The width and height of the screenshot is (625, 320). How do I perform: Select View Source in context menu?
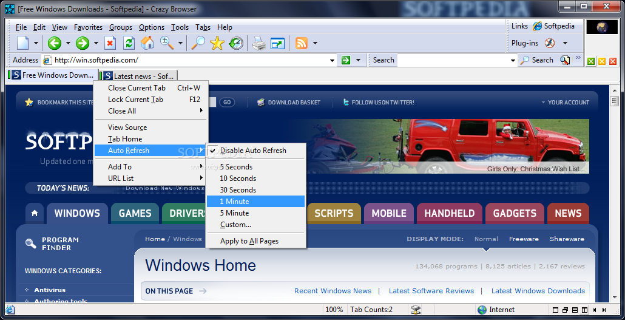point(150,128)
